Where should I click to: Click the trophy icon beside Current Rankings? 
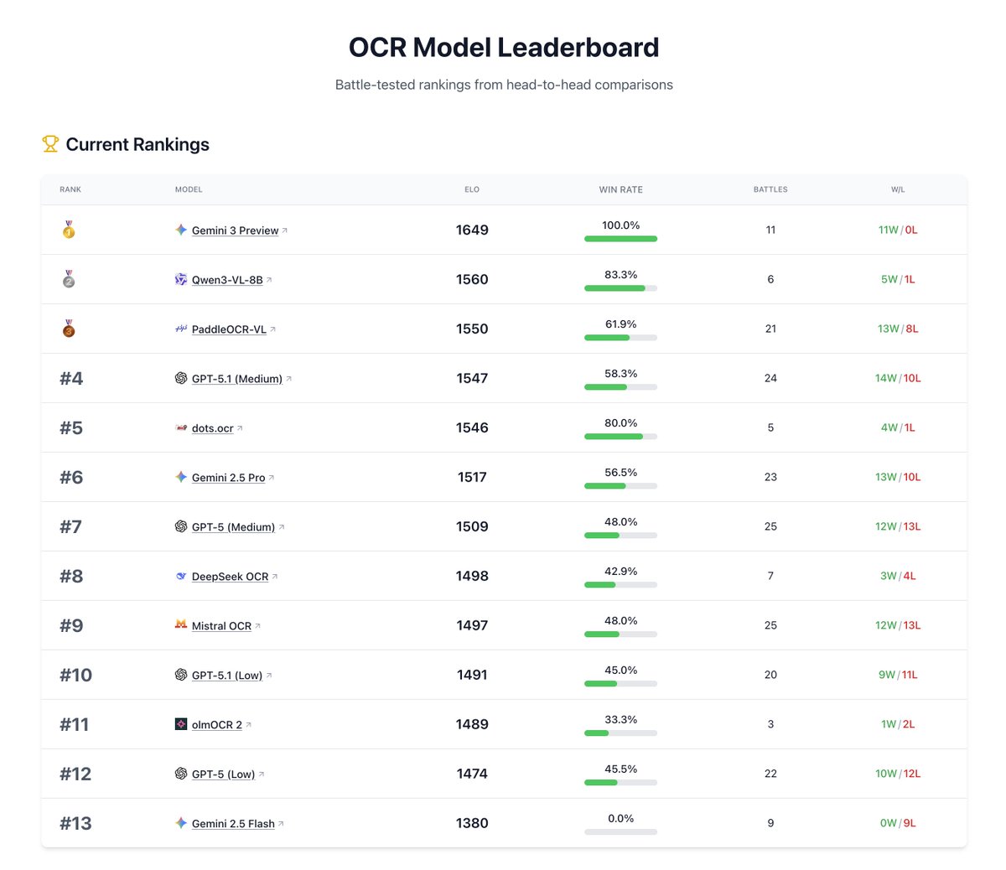pos(50,144)
